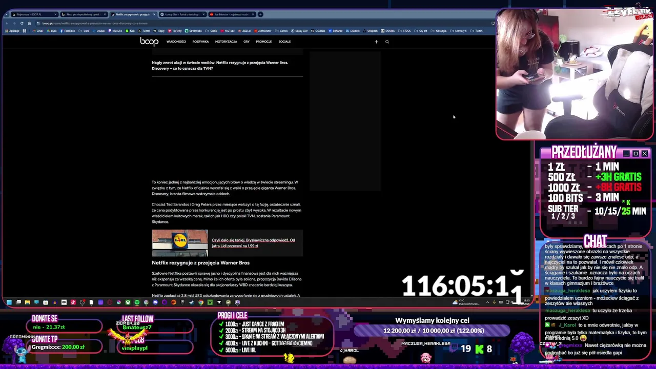This screenshot has height=369, width=656.
Task: Click the boop site logo
Action: [x=149, y=42]
